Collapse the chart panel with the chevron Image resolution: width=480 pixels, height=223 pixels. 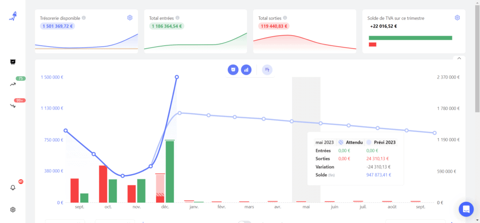pos(459,59)
